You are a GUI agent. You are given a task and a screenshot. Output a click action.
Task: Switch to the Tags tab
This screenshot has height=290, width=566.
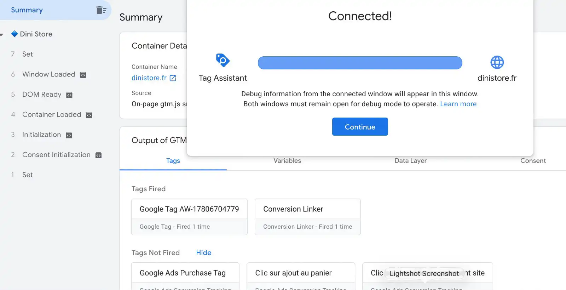[173, 161]
